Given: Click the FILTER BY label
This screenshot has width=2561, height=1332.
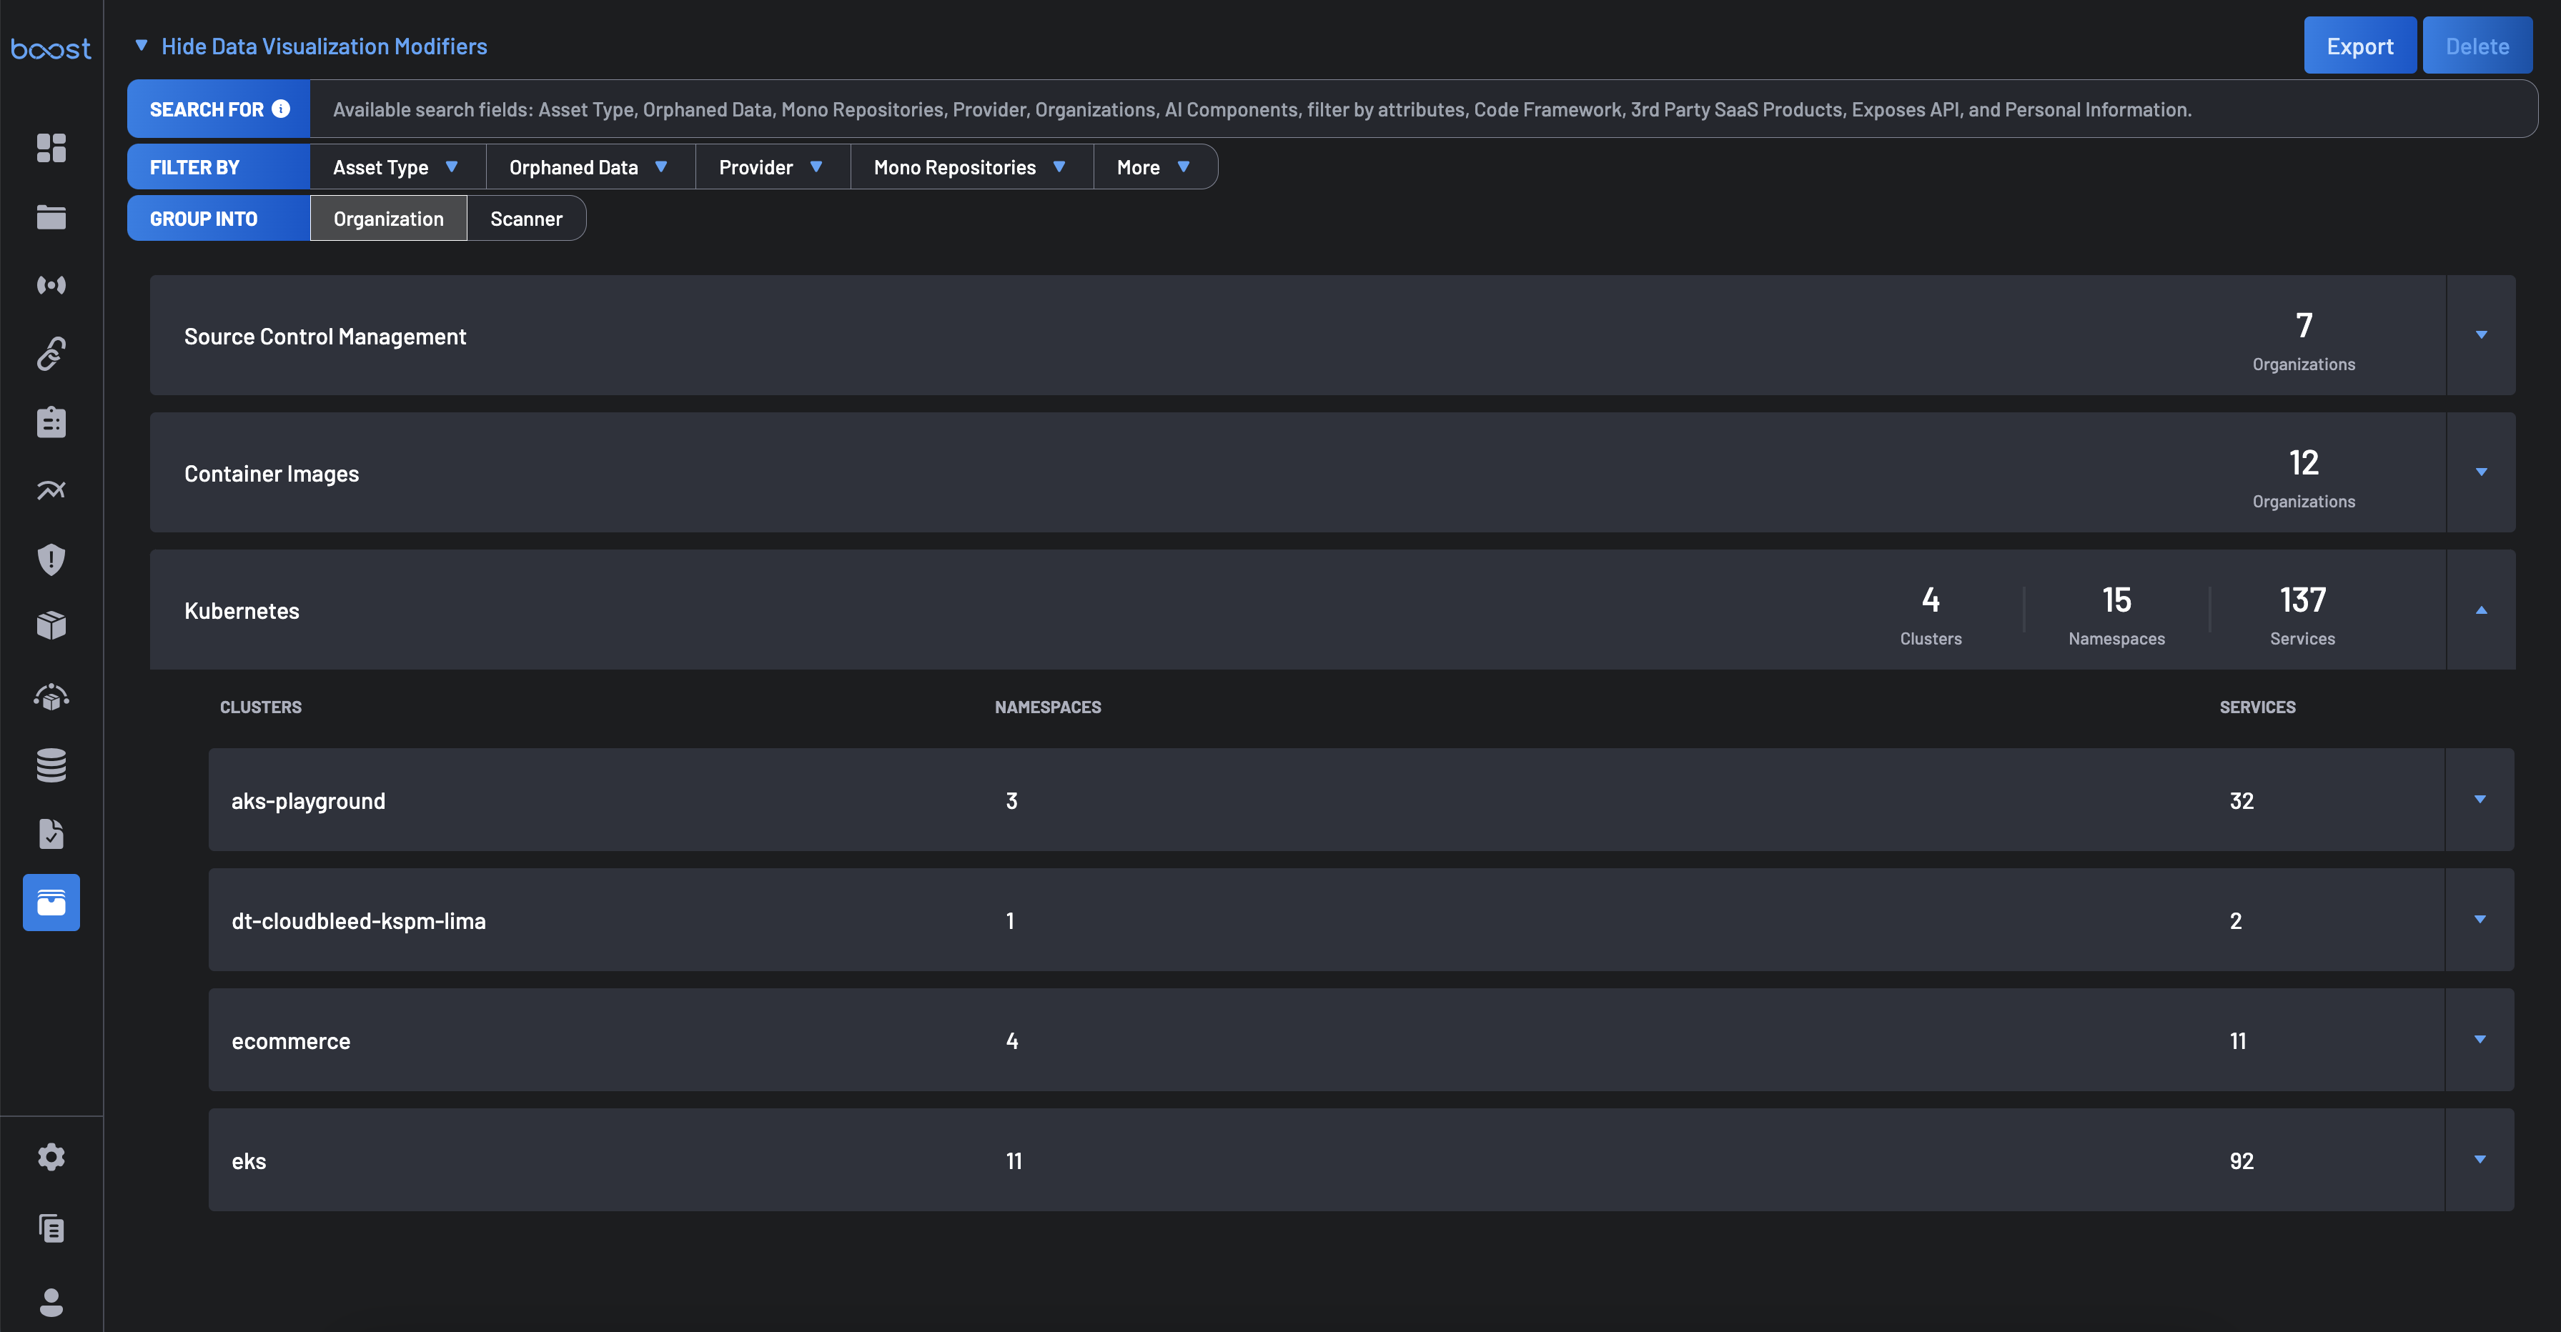Looking at the screenshot, I should [x=195, y=167].
